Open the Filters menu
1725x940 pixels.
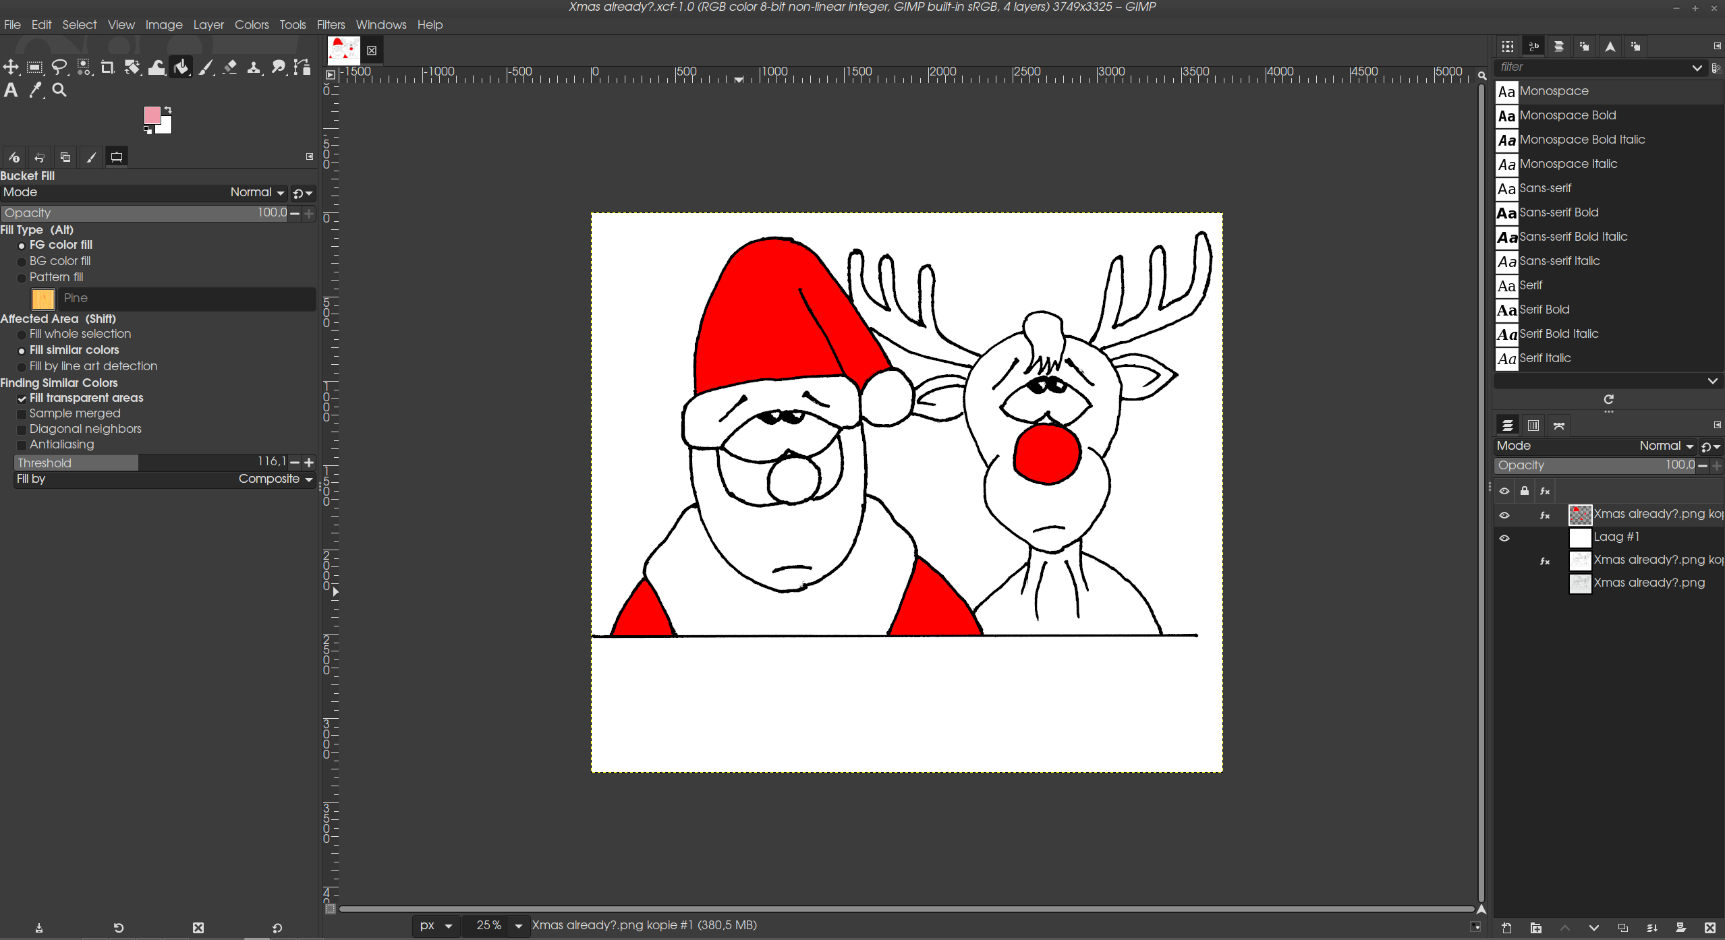(331, 25)
